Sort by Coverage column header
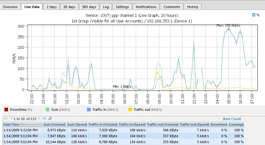The image size is (265, 145). pos(236,124)
